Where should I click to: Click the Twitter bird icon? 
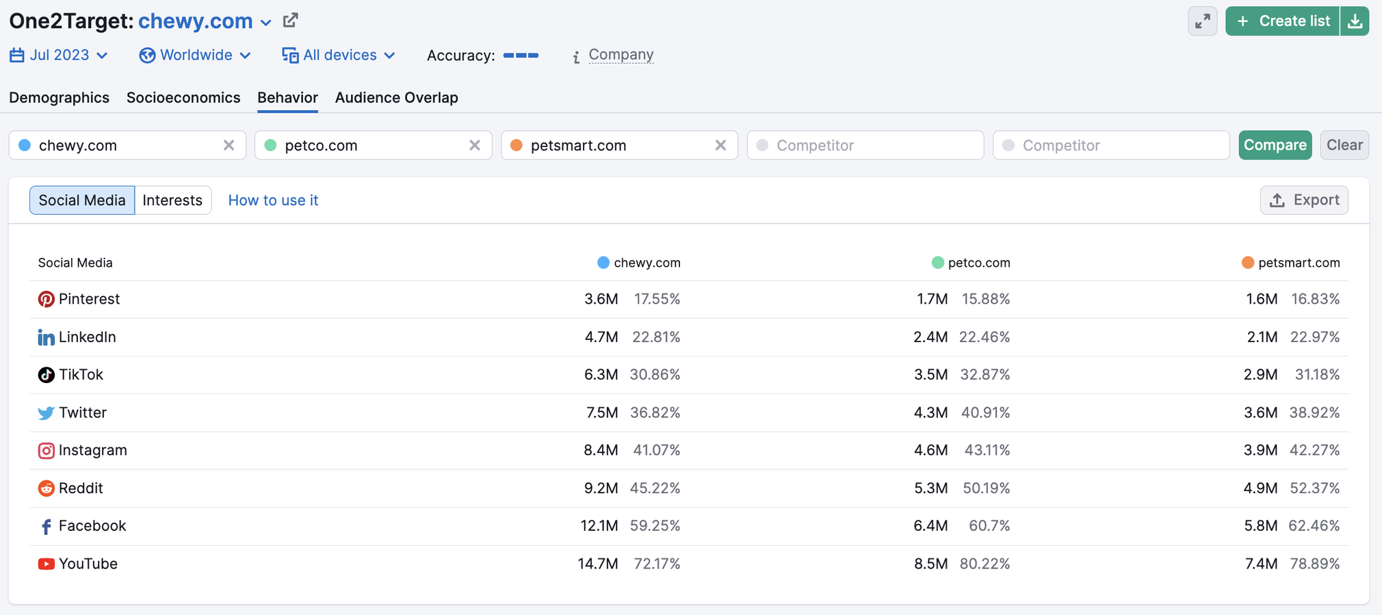point(46,413)
